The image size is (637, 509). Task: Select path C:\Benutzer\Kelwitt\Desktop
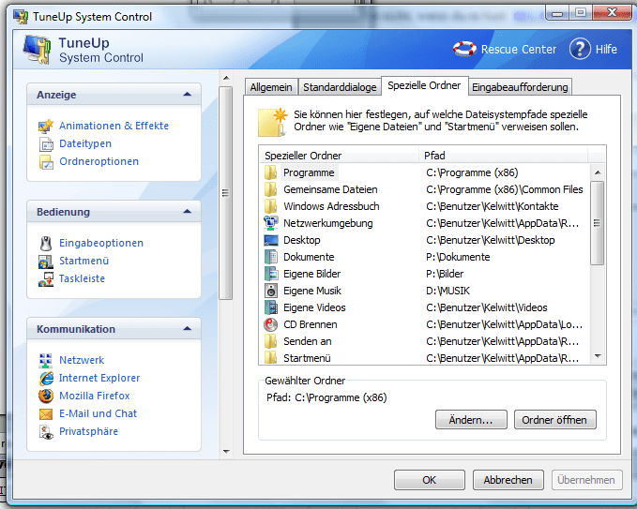pos(491,240)
